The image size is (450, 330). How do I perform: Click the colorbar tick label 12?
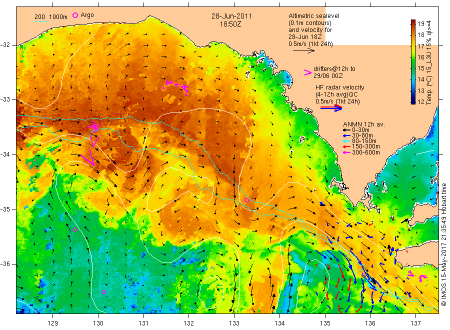[x=420, y=101]
